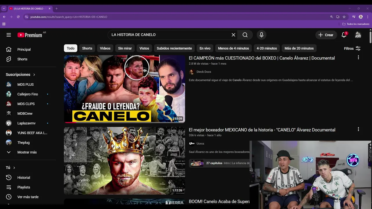Select Más de 20 minutos chip
Screen dimensions: 372x209
[x=299, y=48]
